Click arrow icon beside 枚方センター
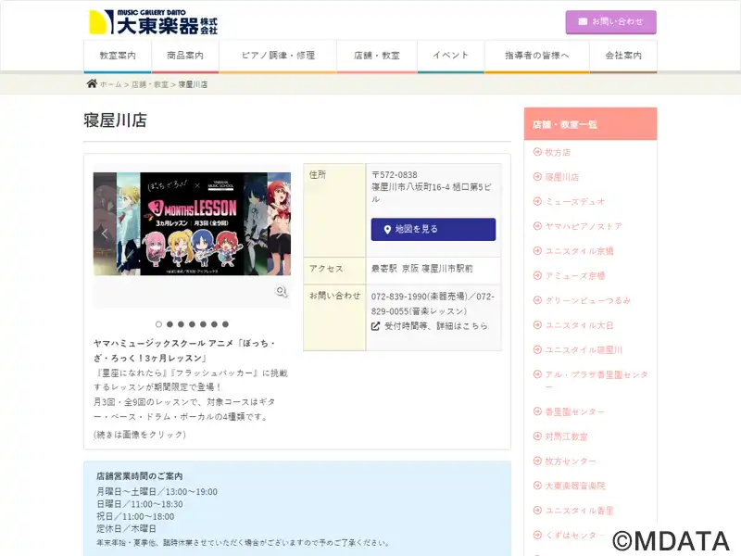 (537, 461)
